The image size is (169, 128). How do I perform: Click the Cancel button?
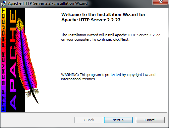point(150,120)
